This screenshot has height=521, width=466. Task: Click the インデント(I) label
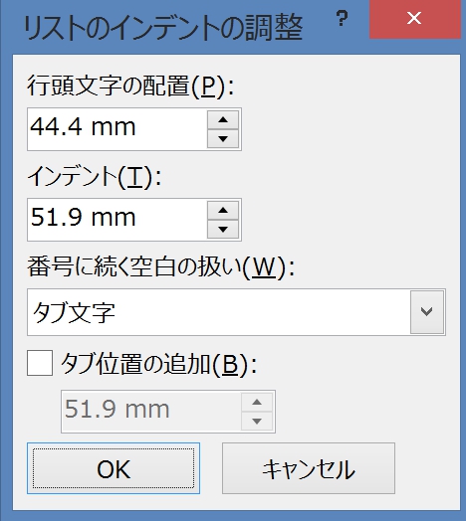pyautogui.click(x=95, y=177)
